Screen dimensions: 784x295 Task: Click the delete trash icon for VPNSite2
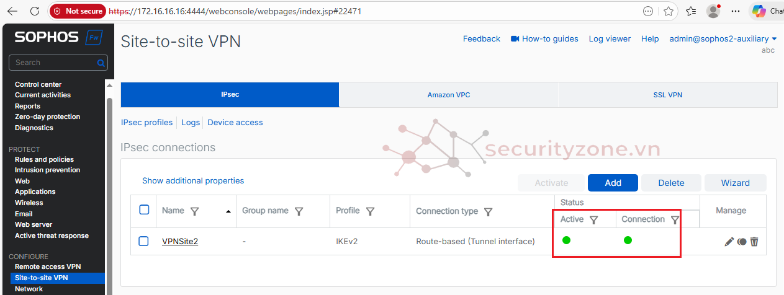[x=754, y=242]
